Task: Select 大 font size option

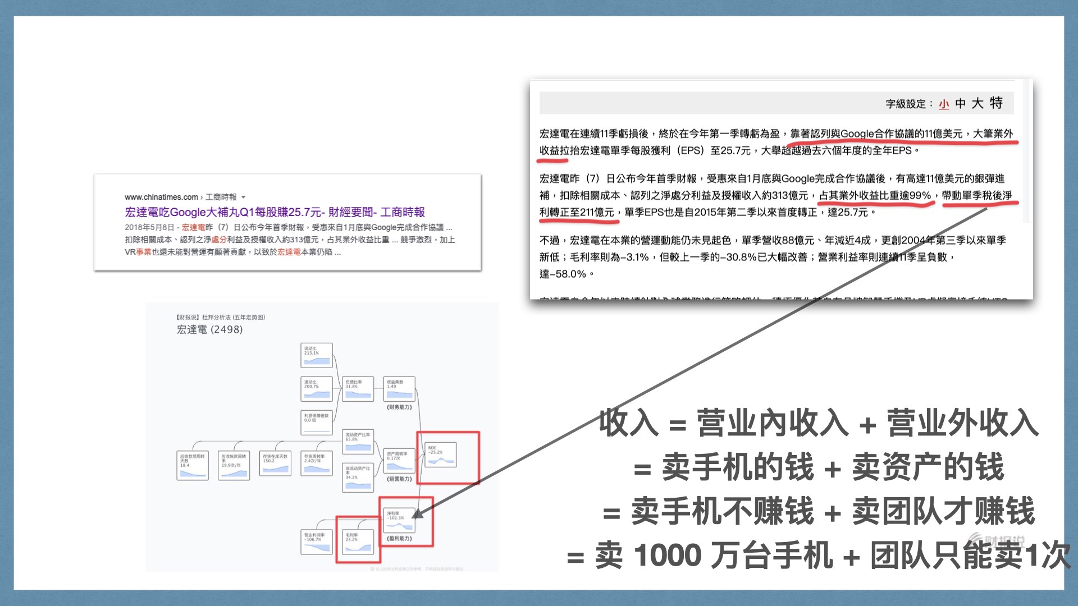Action: tap(977, 104)
